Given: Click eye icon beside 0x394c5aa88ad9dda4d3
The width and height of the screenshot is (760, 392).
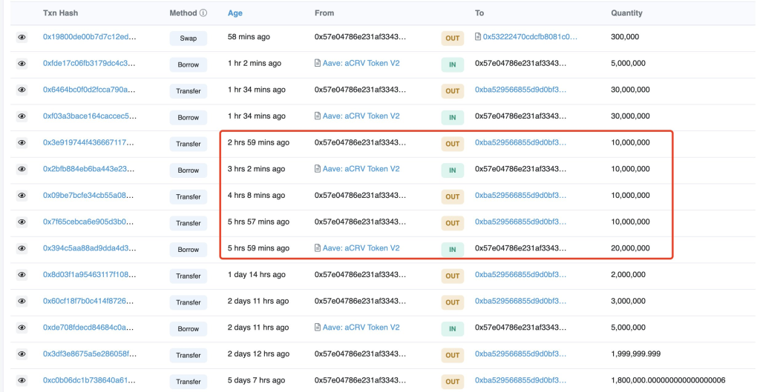Looking at the screenshot, I should pyautogui.click(x=22, y=248).
